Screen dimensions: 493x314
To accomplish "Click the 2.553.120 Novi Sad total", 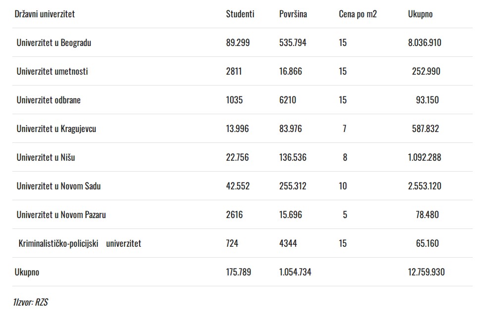I will pyautogui.click(x=425, y=186).
